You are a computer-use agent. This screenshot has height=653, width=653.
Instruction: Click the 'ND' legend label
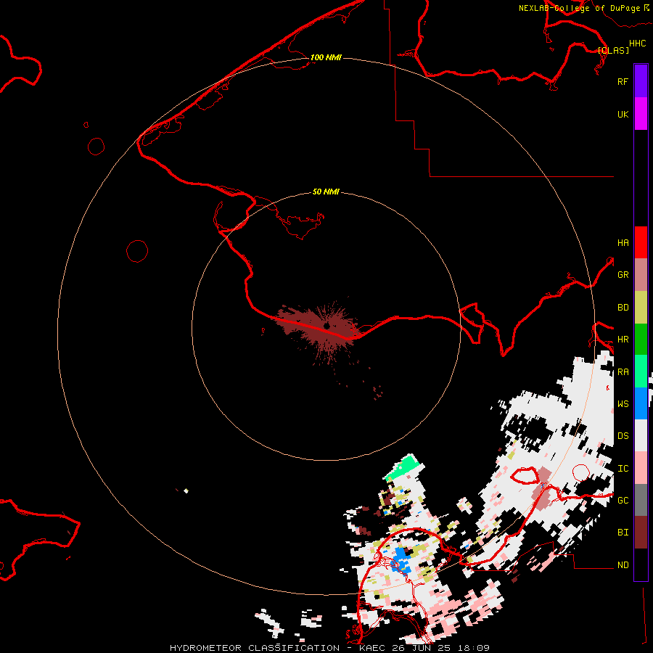click(623, 565)
